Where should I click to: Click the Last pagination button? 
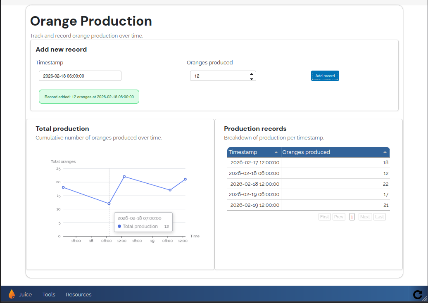[x=380, y=216]
